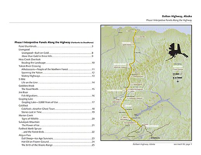Click the 'Livengood—Built on Gold' entry
Viewport: 201px width, 155px height.
click(57, 53)
